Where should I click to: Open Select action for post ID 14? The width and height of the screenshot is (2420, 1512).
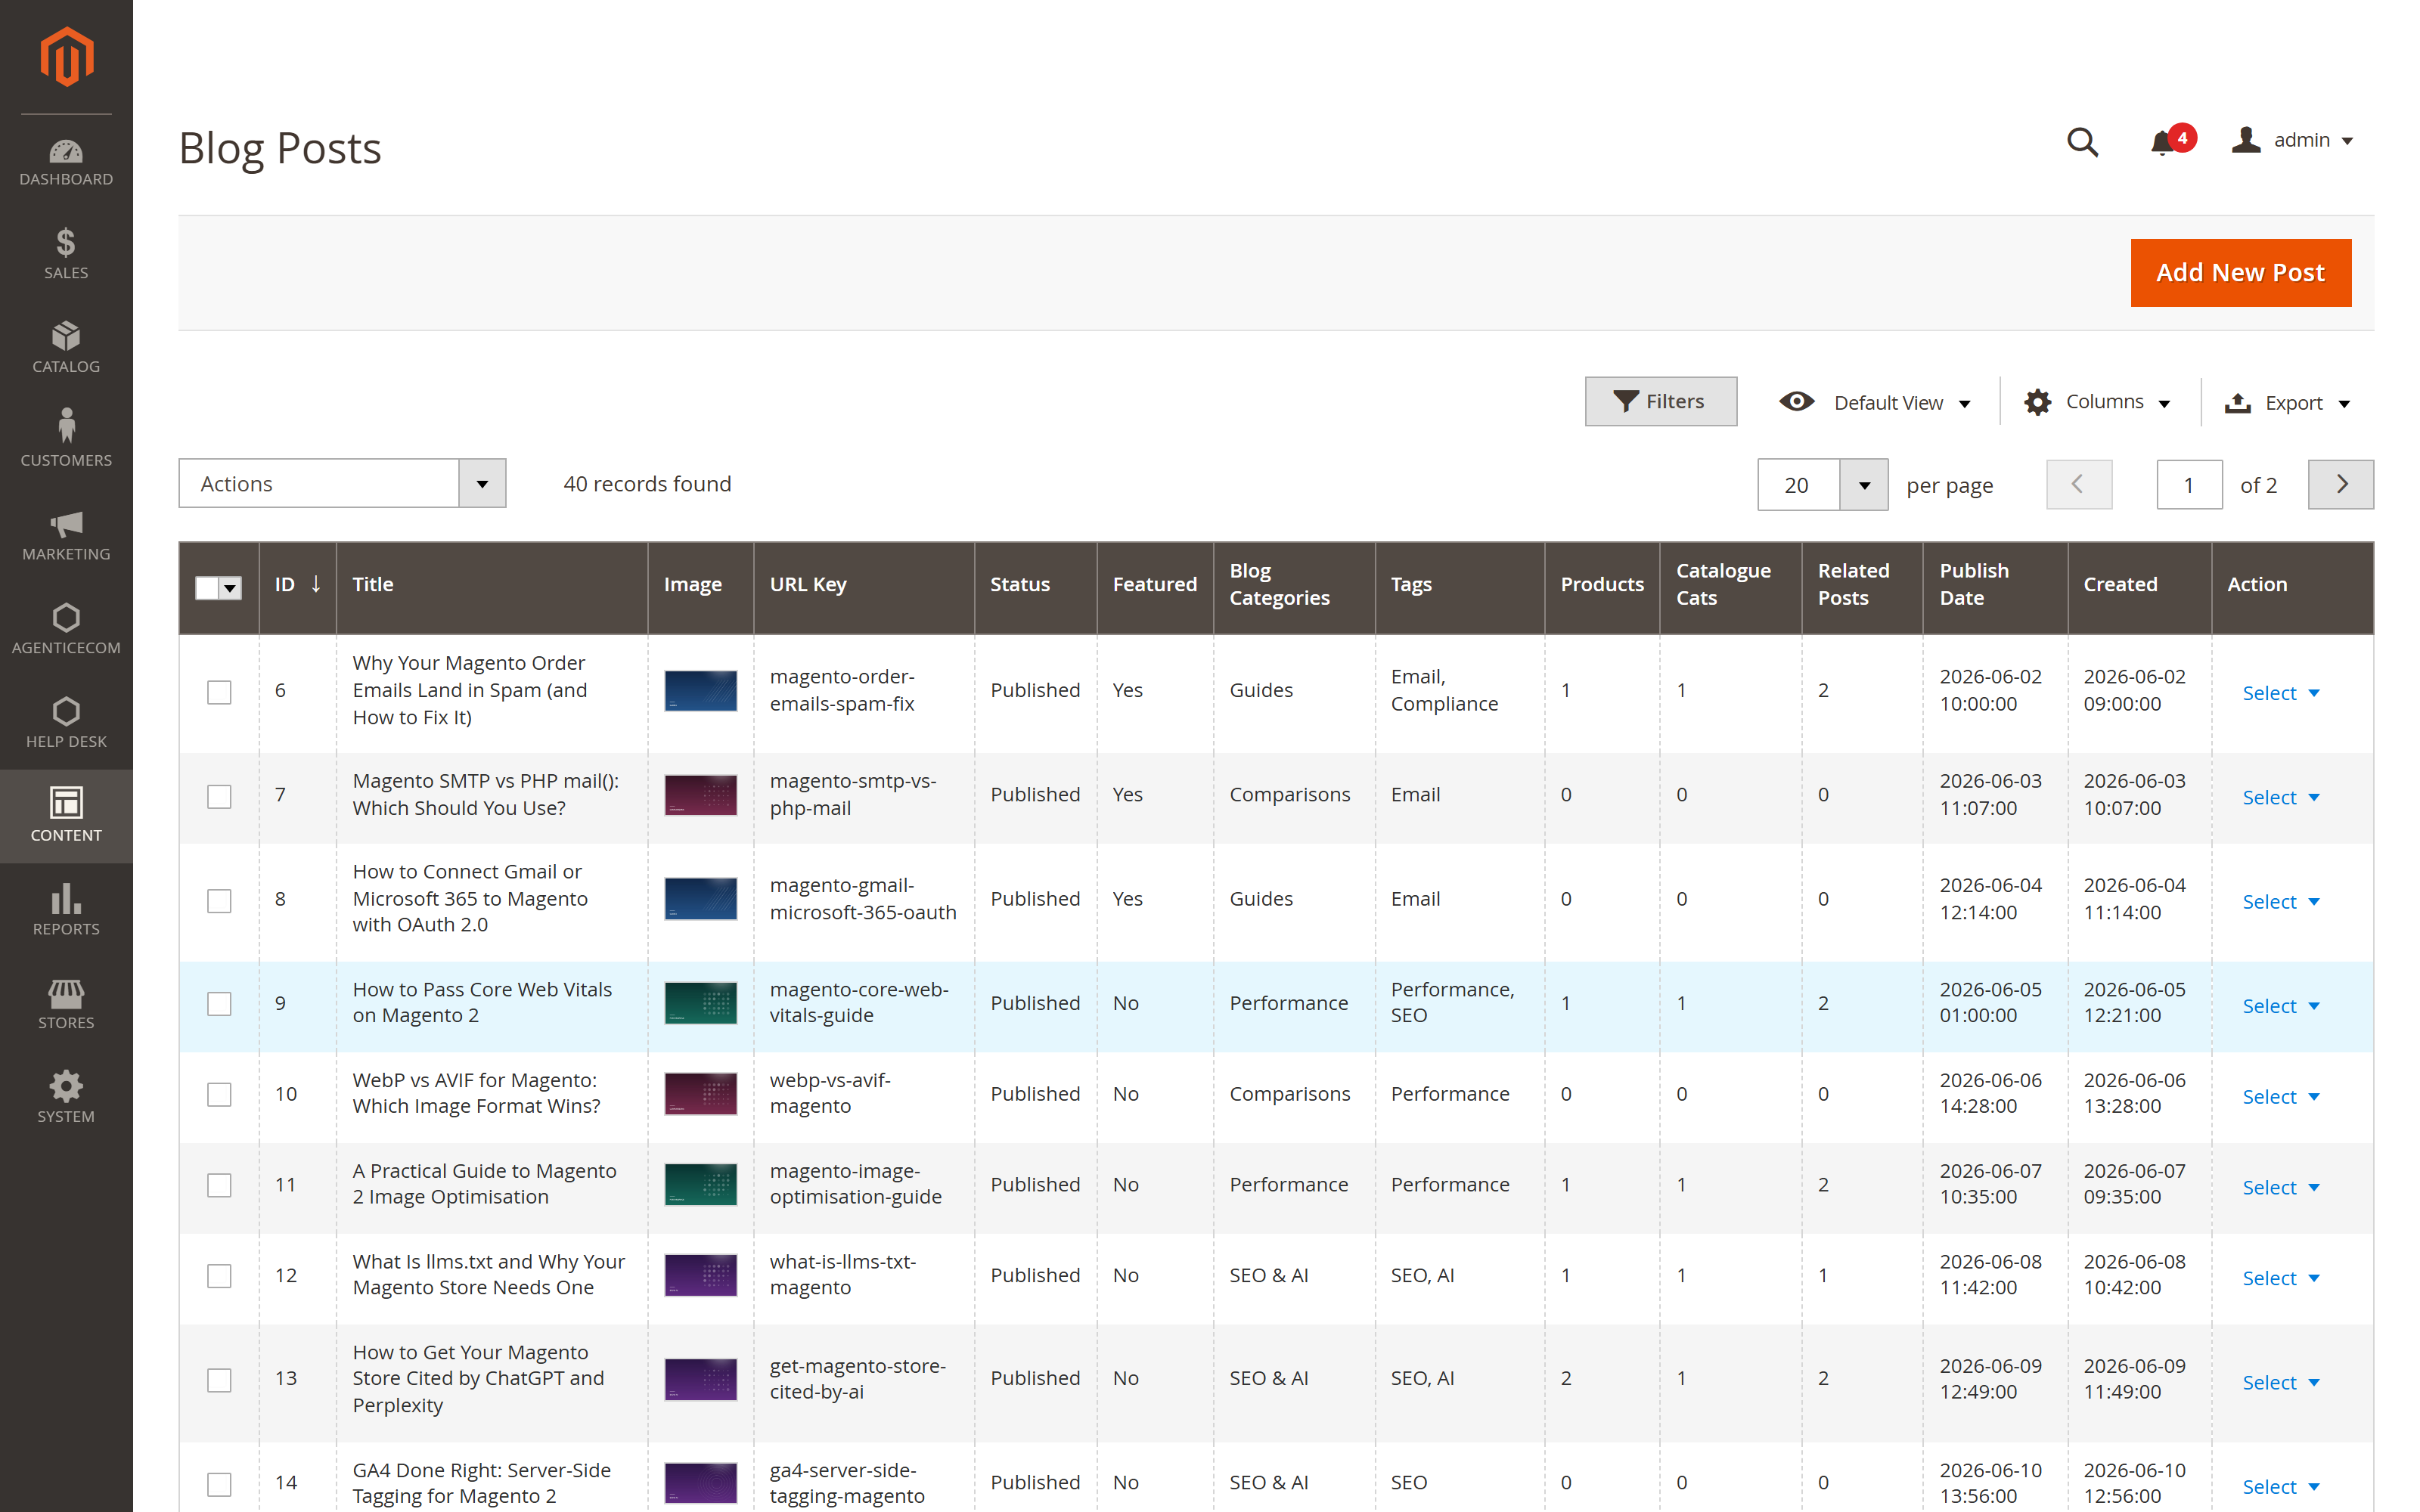[x=2280, y=1487]
